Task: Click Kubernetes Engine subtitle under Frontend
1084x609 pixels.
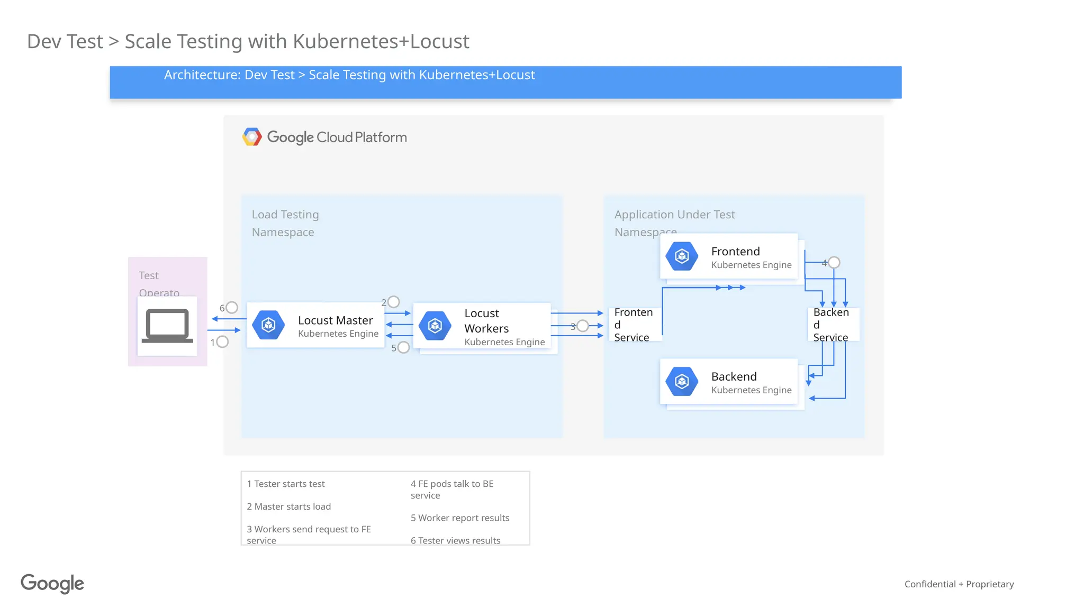Action: pyautogui.click(x=752, y=265)
